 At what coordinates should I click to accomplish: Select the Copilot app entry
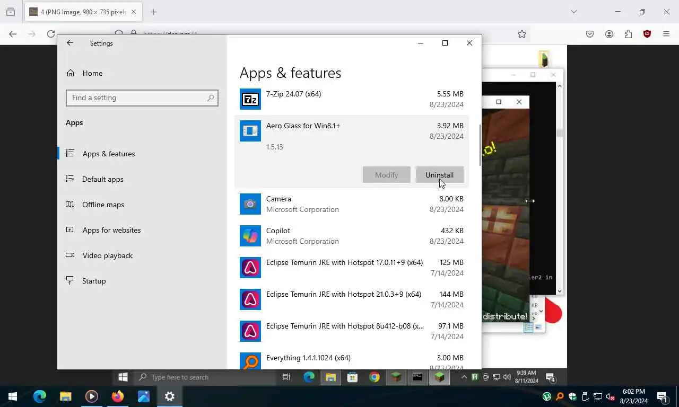pyautogui.click(x=352, y=236)
